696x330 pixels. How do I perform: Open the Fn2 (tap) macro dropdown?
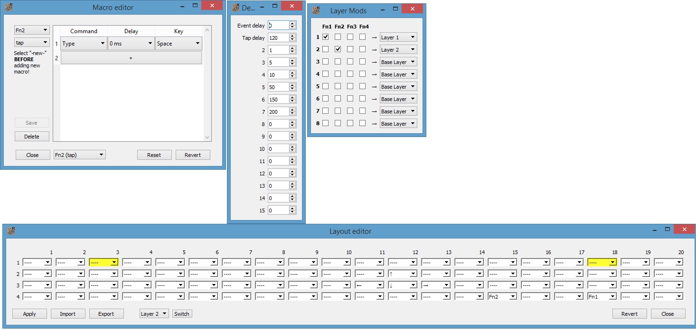[79, 155]
